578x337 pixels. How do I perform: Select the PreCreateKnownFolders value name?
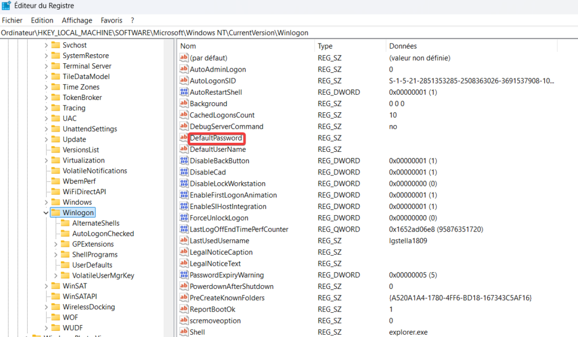227,298
